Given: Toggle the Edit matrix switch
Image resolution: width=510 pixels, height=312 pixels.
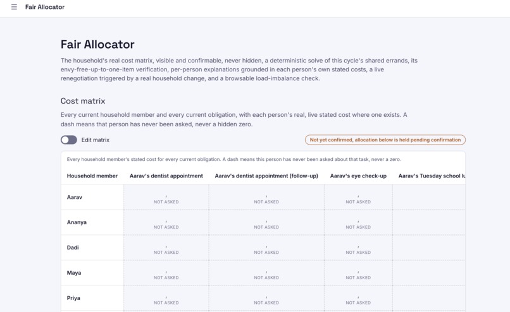Looking at the screenshot, I should pos(68,140).
